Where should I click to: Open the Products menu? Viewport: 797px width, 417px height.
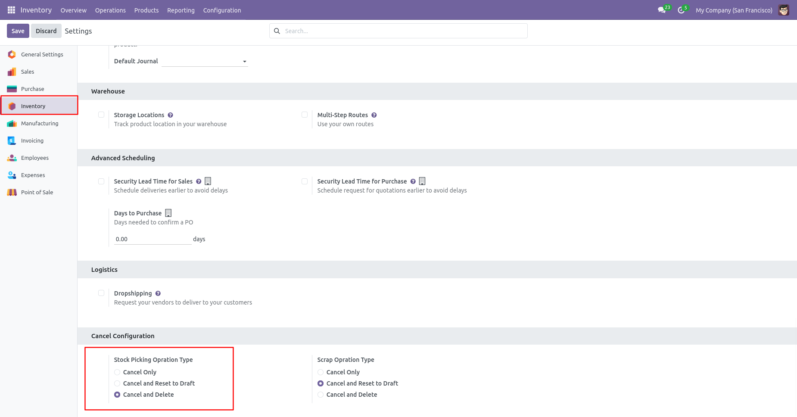click(x=146, y=10)
